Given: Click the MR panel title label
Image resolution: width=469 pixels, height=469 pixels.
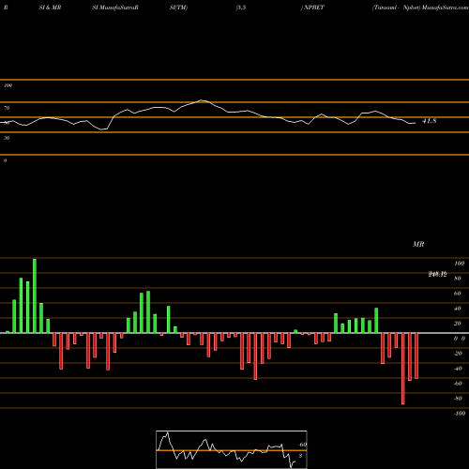Looking at the screenshot, I should [418, 244].
